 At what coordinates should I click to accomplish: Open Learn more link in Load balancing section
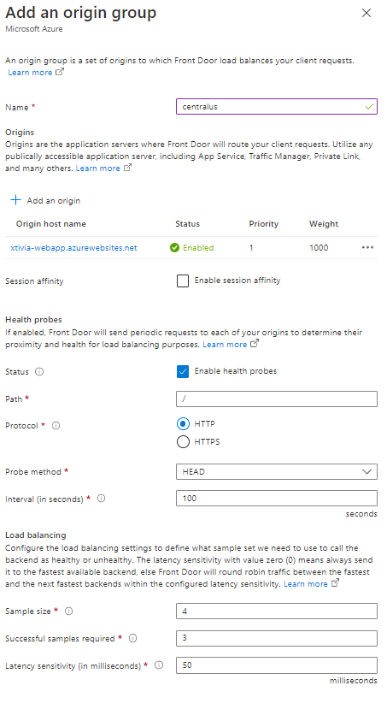click(306, 584)
